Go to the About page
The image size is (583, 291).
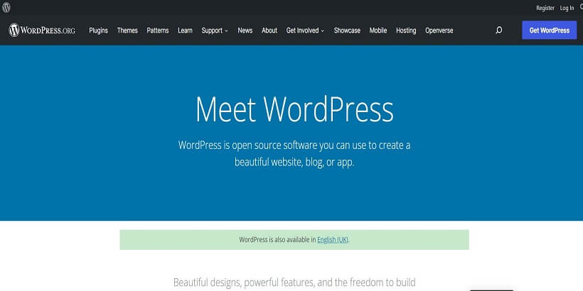269,31
